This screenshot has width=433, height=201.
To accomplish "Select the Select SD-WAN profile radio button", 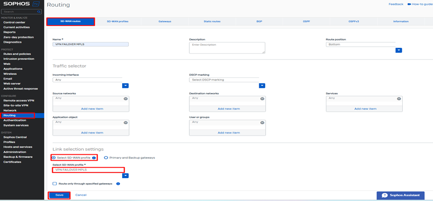I will pos(54,158).
